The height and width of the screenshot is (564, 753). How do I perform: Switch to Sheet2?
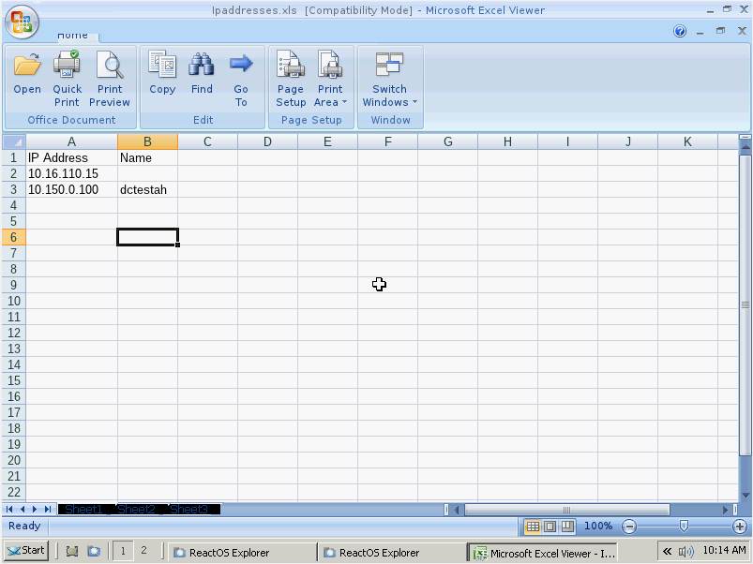click(136, 509)
